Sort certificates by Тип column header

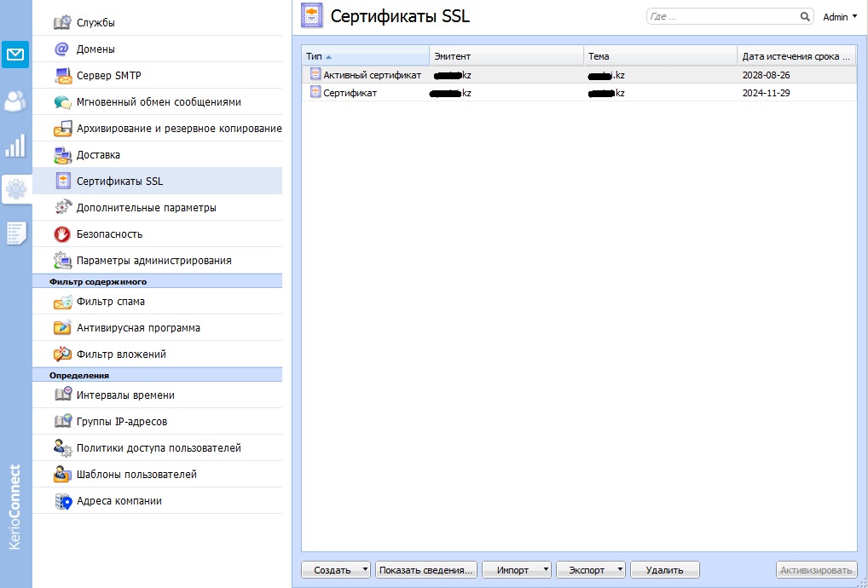point(365,56)
